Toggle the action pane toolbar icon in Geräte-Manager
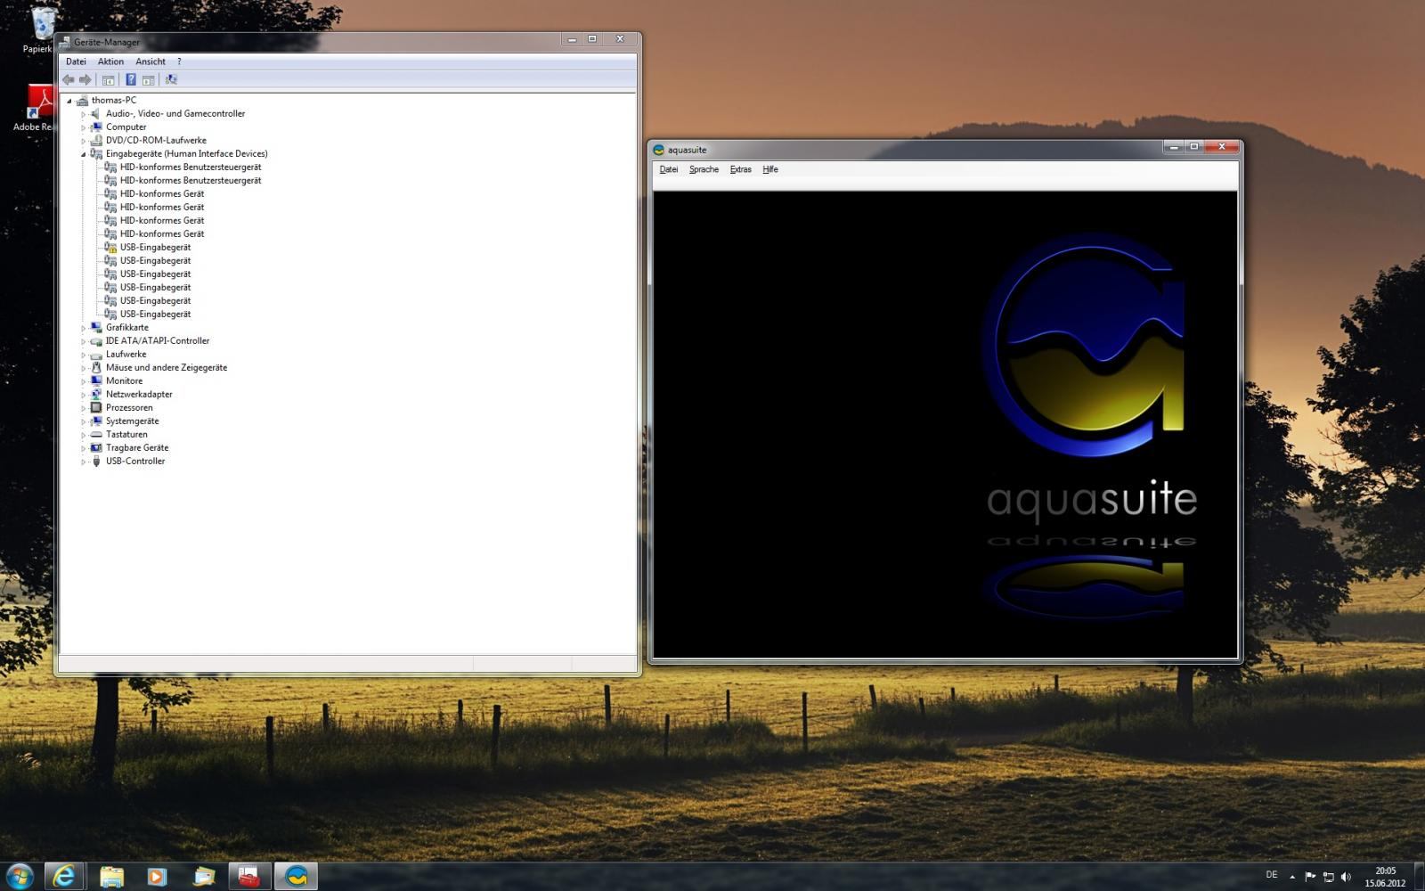 pyautogui.click(x=149, y=80)
